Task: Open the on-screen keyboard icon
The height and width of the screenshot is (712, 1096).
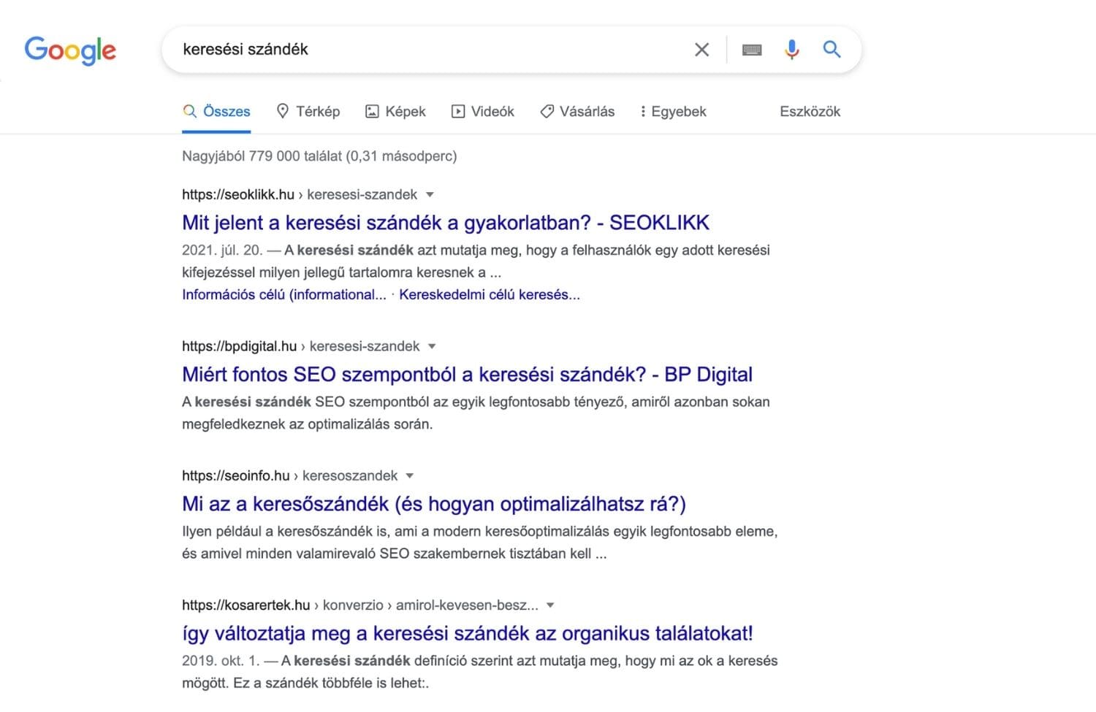Action: click(752, 50)
